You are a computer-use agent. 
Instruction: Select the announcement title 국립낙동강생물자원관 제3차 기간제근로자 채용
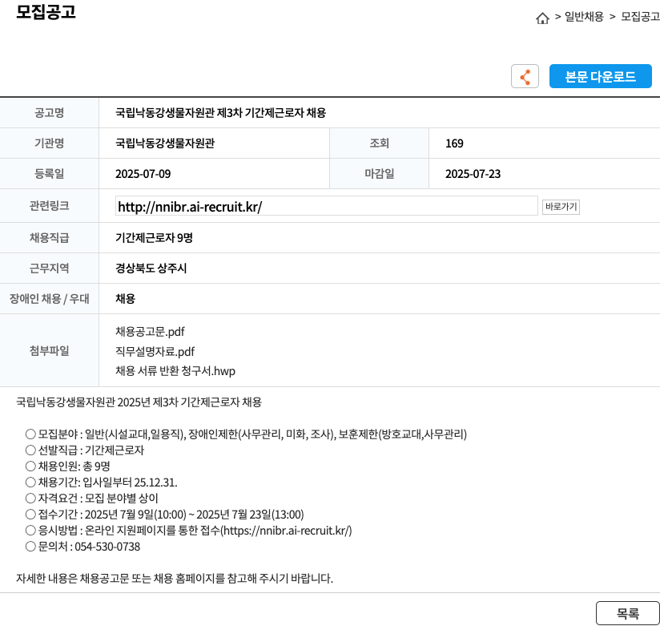220,113
